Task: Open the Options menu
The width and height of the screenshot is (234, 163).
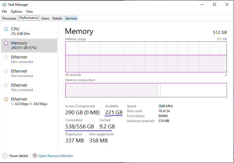Action: click(16, 12)
